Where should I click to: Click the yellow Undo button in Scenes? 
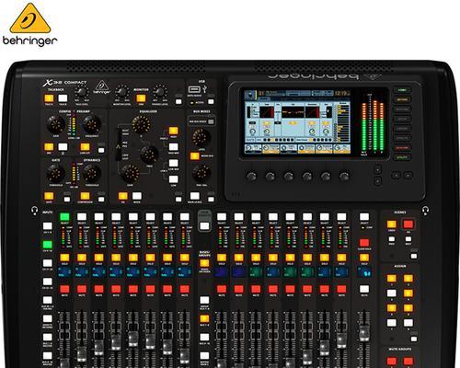click(391, 224)
